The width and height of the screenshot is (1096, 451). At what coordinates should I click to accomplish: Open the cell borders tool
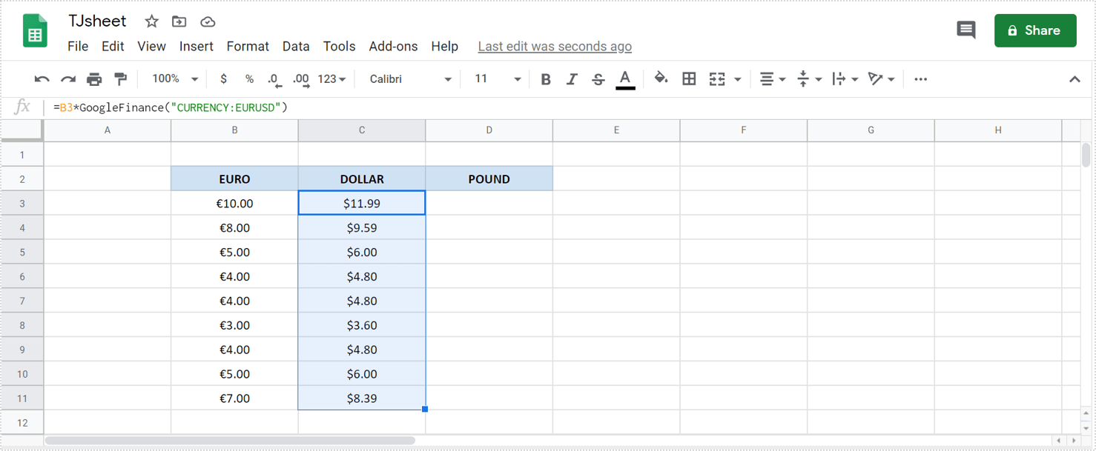689,79
